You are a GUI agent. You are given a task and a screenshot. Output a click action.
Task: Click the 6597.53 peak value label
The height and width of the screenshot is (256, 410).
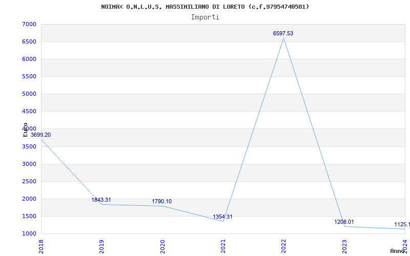(283, 33)
